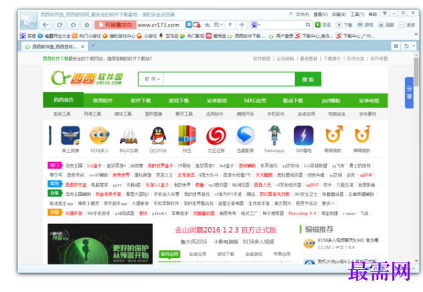Expand dropdown arrow next to undo-close-tab icon
Viewport: 423px width, 292px height.
414,46
